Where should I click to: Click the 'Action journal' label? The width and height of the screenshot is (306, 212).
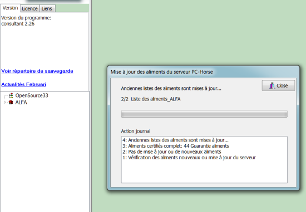click(x=136, y=131)
